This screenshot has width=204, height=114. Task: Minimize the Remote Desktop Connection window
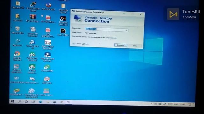pos(124,14)
